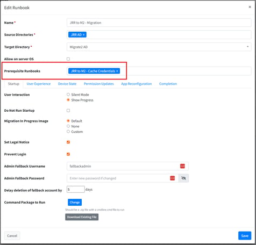
Task: Click password manager icon in password field
Action: (x=172, y=178)
